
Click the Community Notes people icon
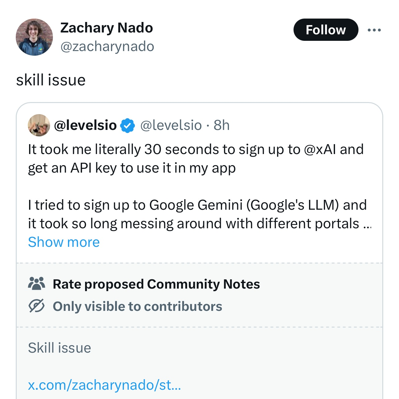(x=36, y=283)
